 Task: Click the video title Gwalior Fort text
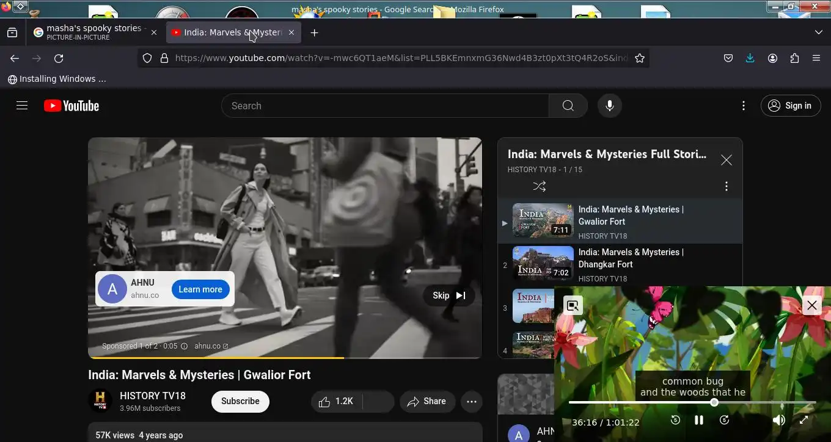pos(199,375)
